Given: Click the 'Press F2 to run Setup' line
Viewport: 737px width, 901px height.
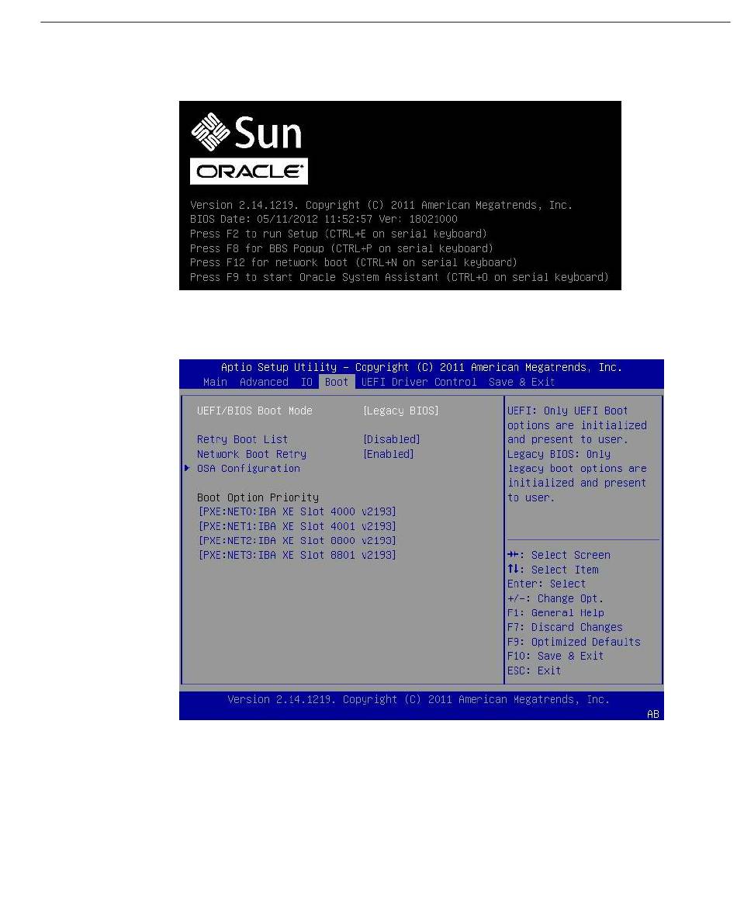Looking at the screenshot, I should click(x=338, y=234).
